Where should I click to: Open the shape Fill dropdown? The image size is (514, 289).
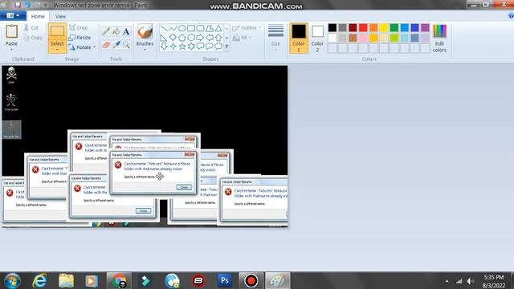click(x=242, y=38)
